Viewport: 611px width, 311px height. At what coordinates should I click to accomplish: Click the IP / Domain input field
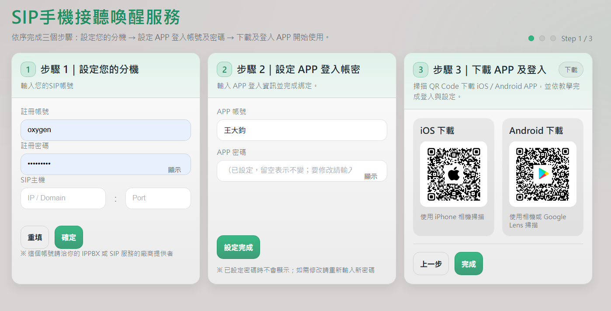63,198
